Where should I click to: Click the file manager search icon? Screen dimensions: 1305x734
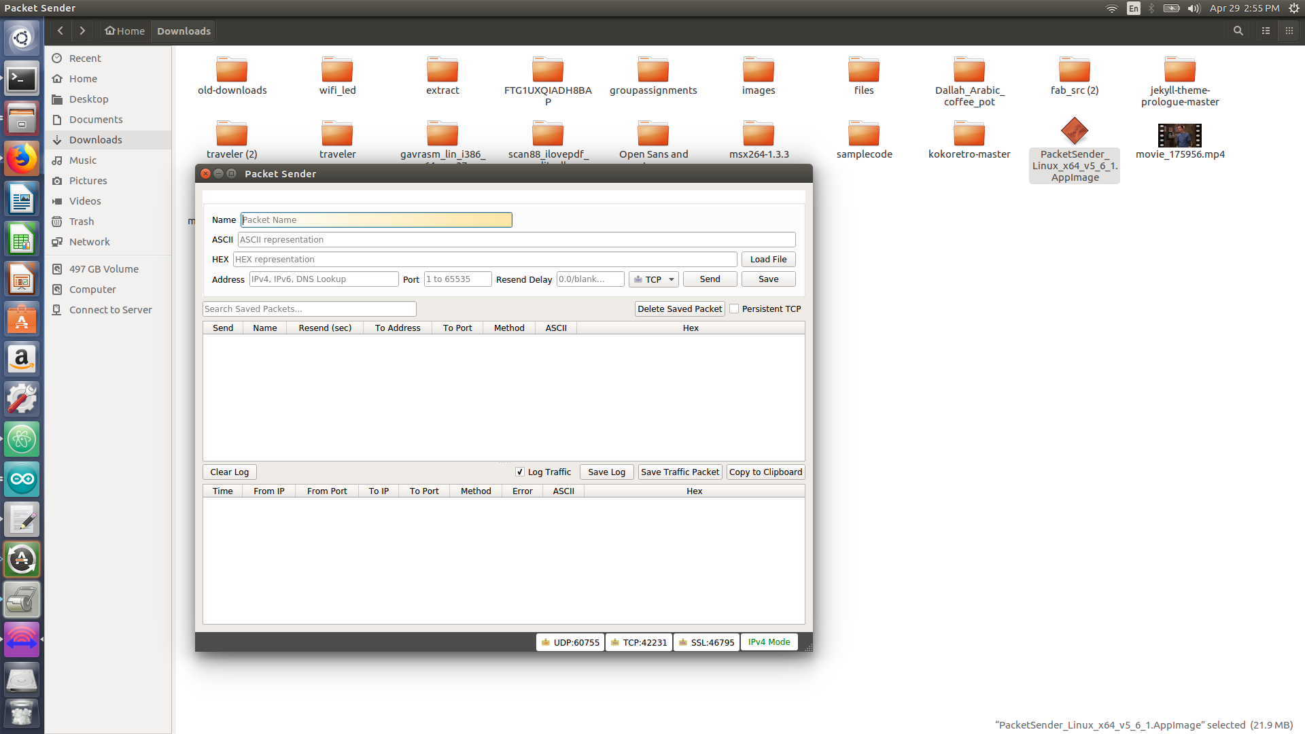coord(1238,31)
